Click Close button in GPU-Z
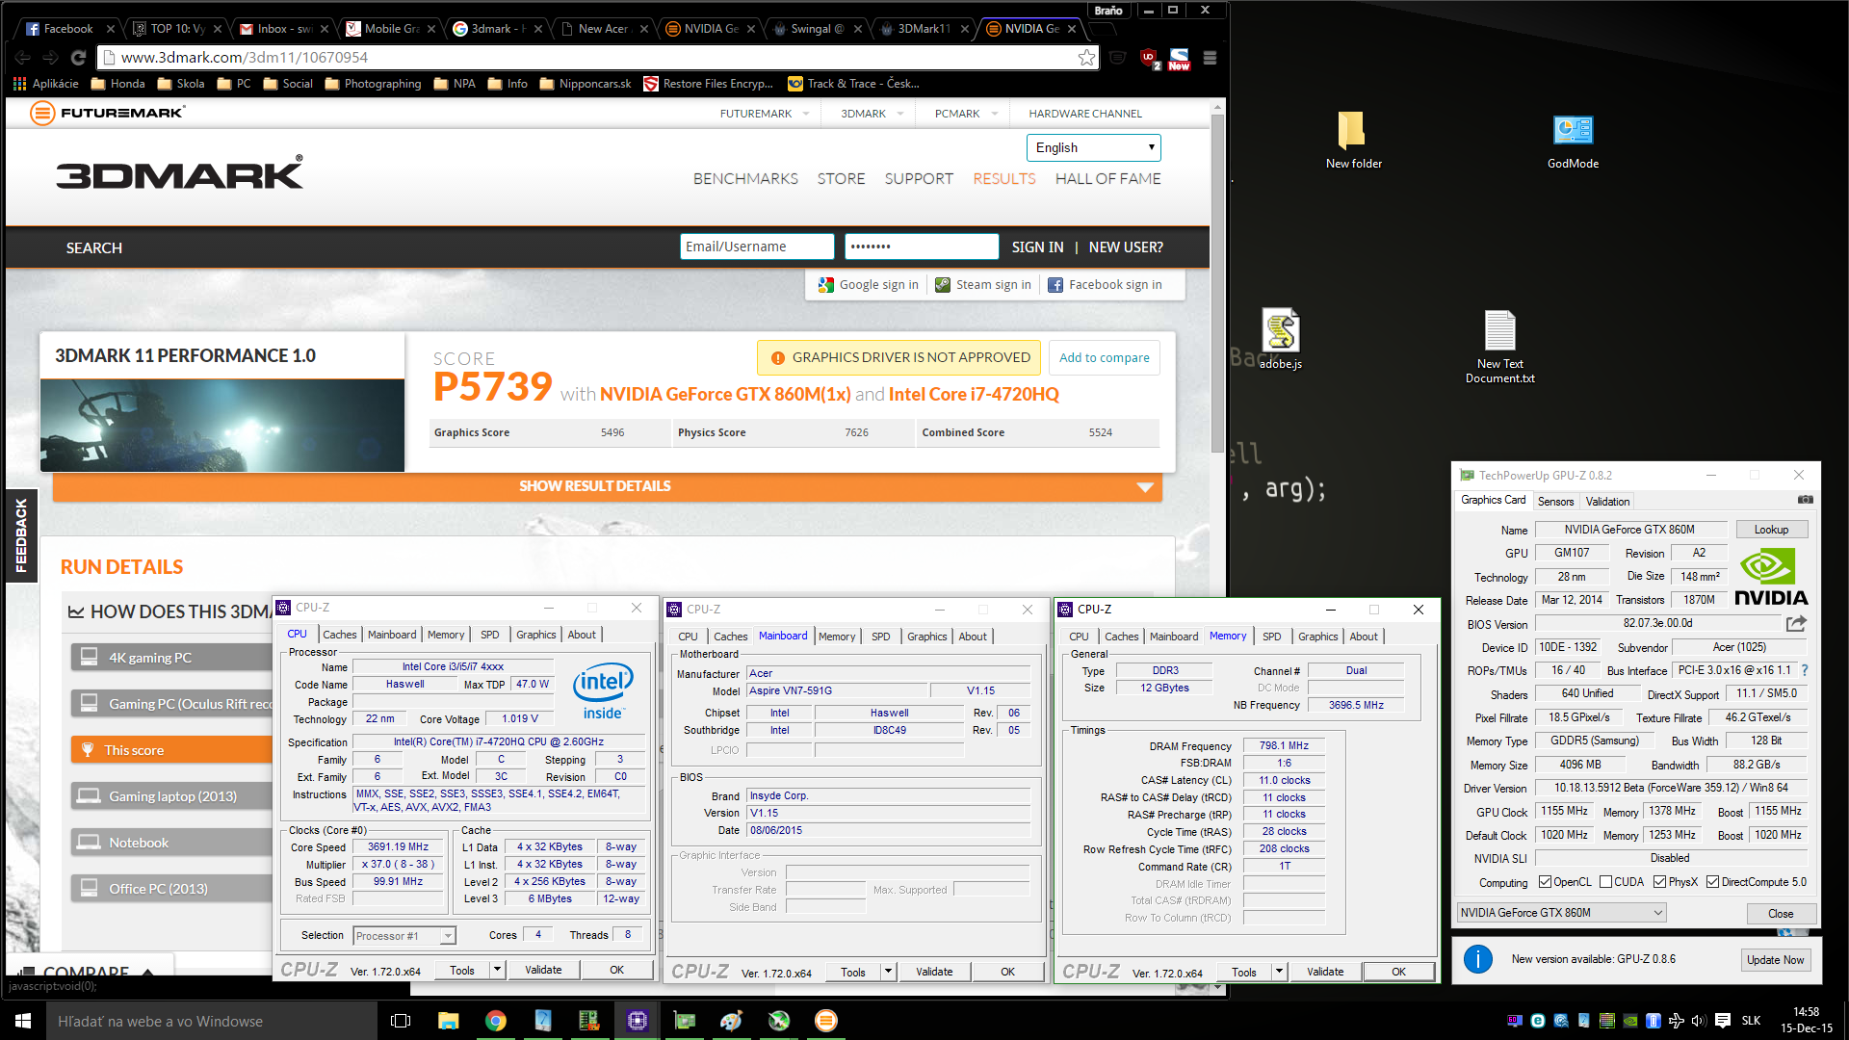The height and width of the screenshot is (1040, 1849). pos(1781,914)
